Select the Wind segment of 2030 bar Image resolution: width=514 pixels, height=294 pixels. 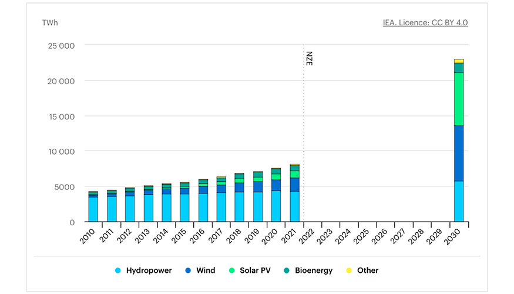[x=459, y=153]
